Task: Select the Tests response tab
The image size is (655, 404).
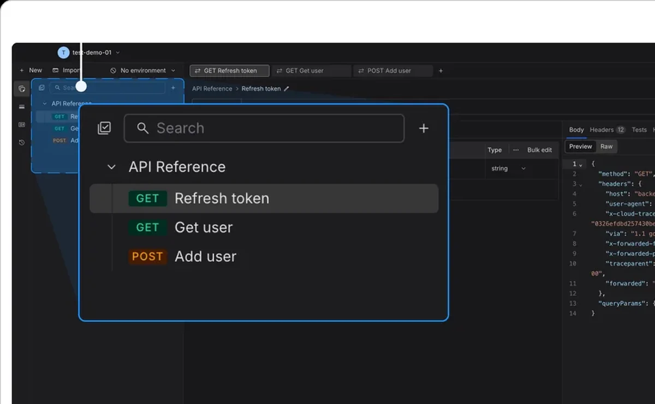Action: click(x=639, y=130)
